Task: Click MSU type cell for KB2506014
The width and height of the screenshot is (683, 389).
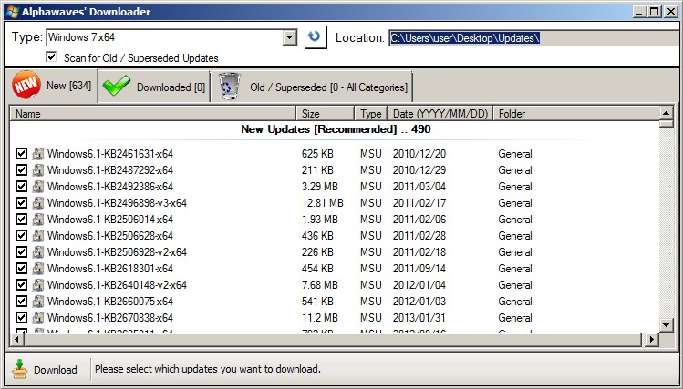Action: point(371,220)
